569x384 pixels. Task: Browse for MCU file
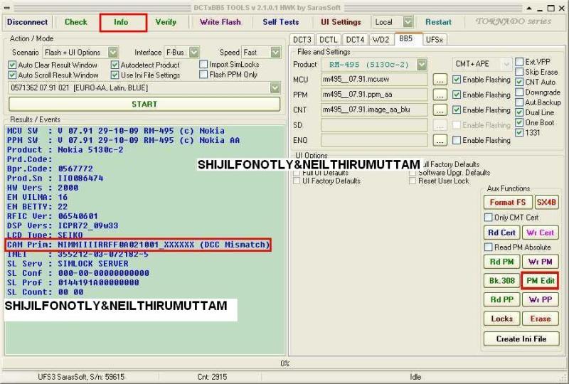click(x=440, y=80)
